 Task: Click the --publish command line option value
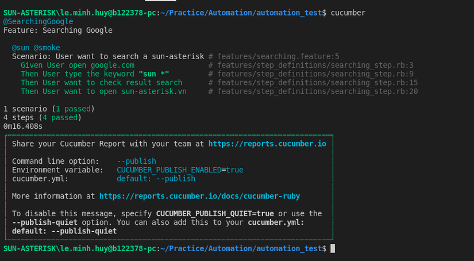[136, 161]
